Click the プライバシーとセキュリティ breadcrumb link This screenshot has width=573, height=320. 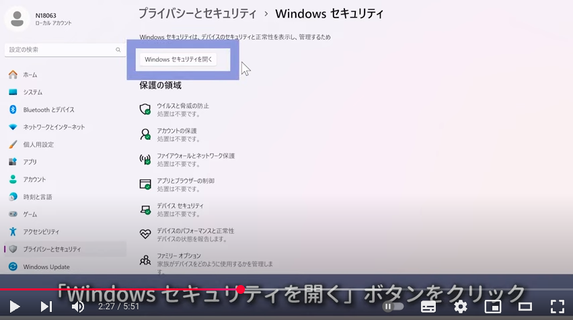[x=198, y=13]
